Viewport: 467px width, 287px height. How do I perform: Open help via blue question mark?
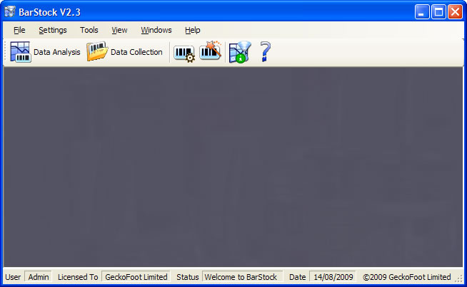(265, 52)
